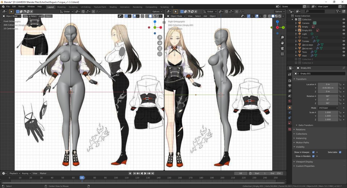Click the pan hand icon in left viewport
Viewport: 347px width, 188px height.
pos(160,43)
